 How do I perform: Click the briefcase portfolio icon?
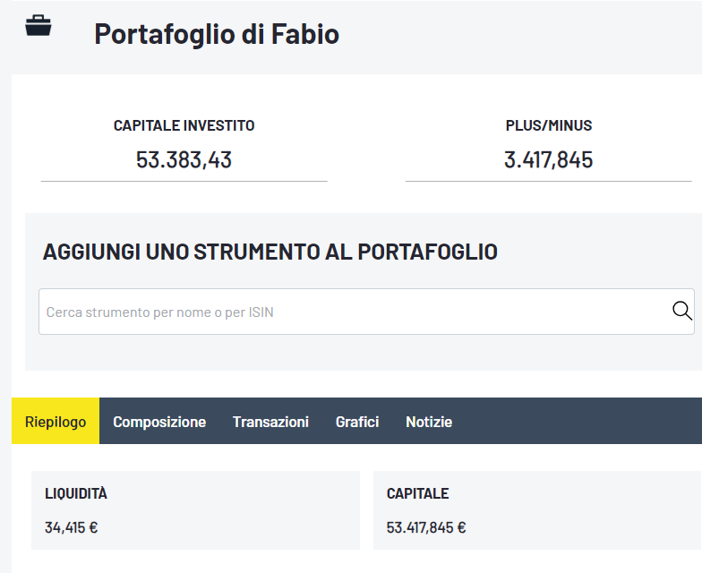point(39,26)
